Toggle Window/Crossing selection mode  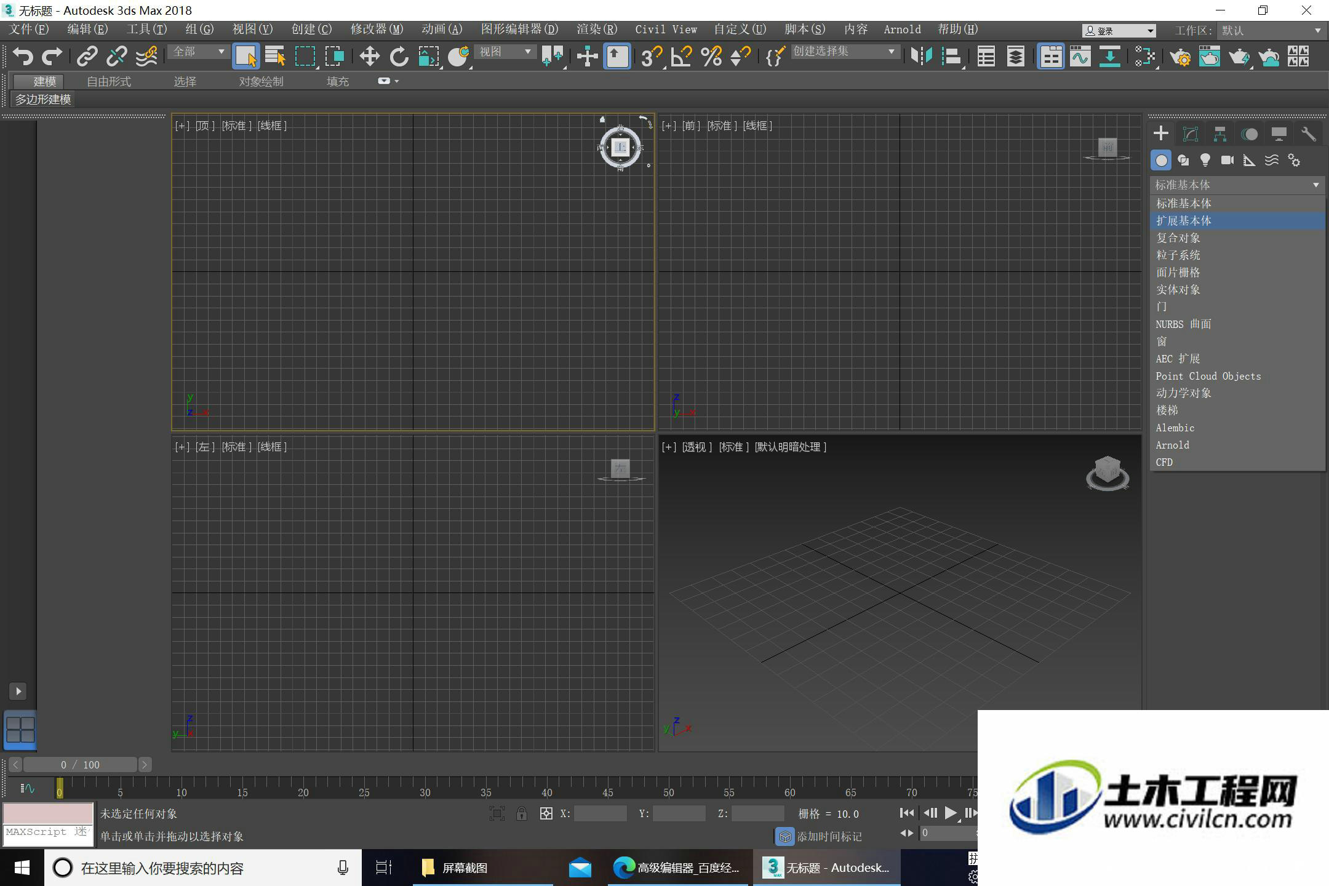click(335, 57)
